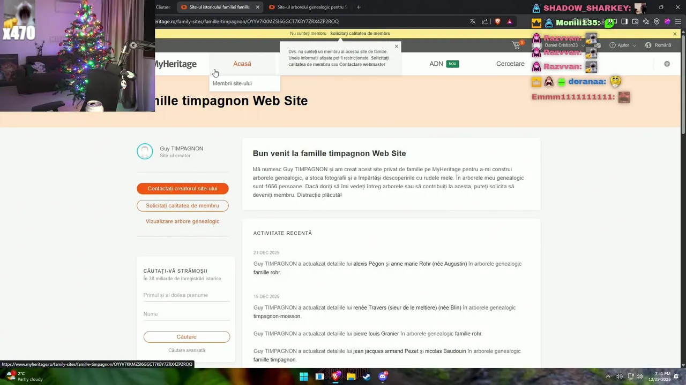Open the browser profile avatar icon

667,21
